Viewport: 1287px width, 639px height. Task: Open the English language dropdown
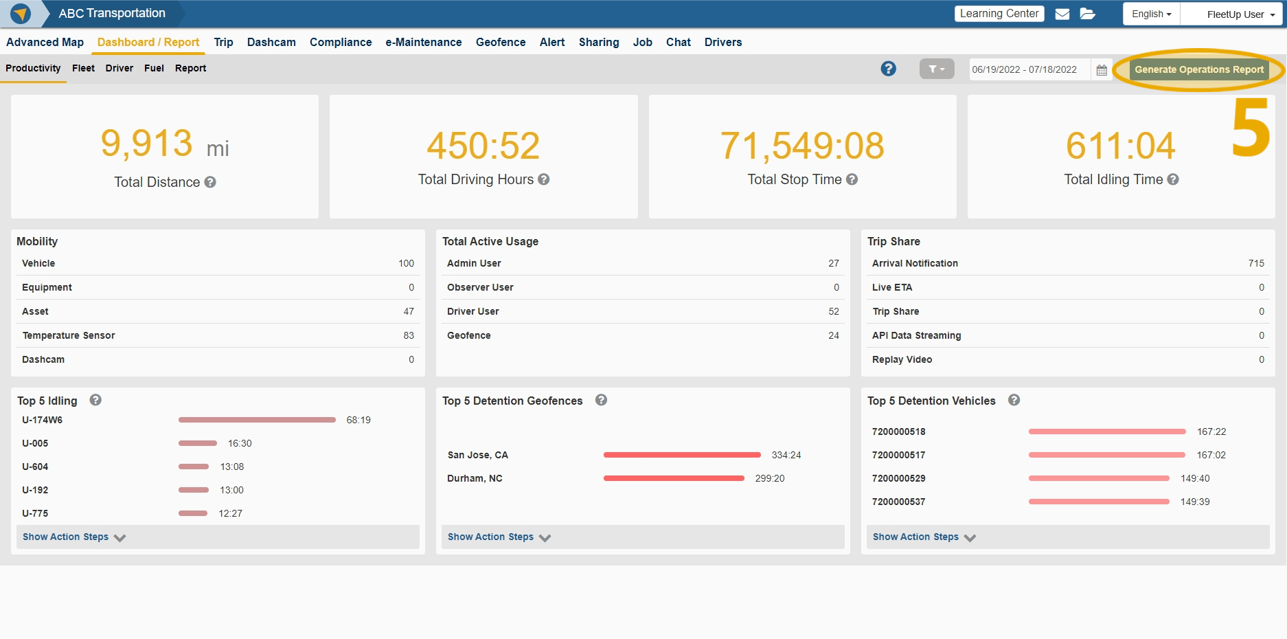[x=1152, y=14]
